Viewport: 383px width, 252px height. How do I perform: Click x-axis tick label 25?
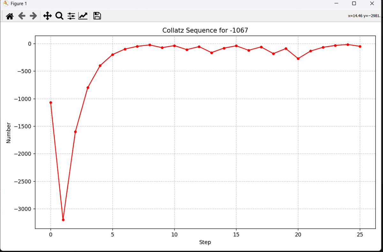pos(360,235)
